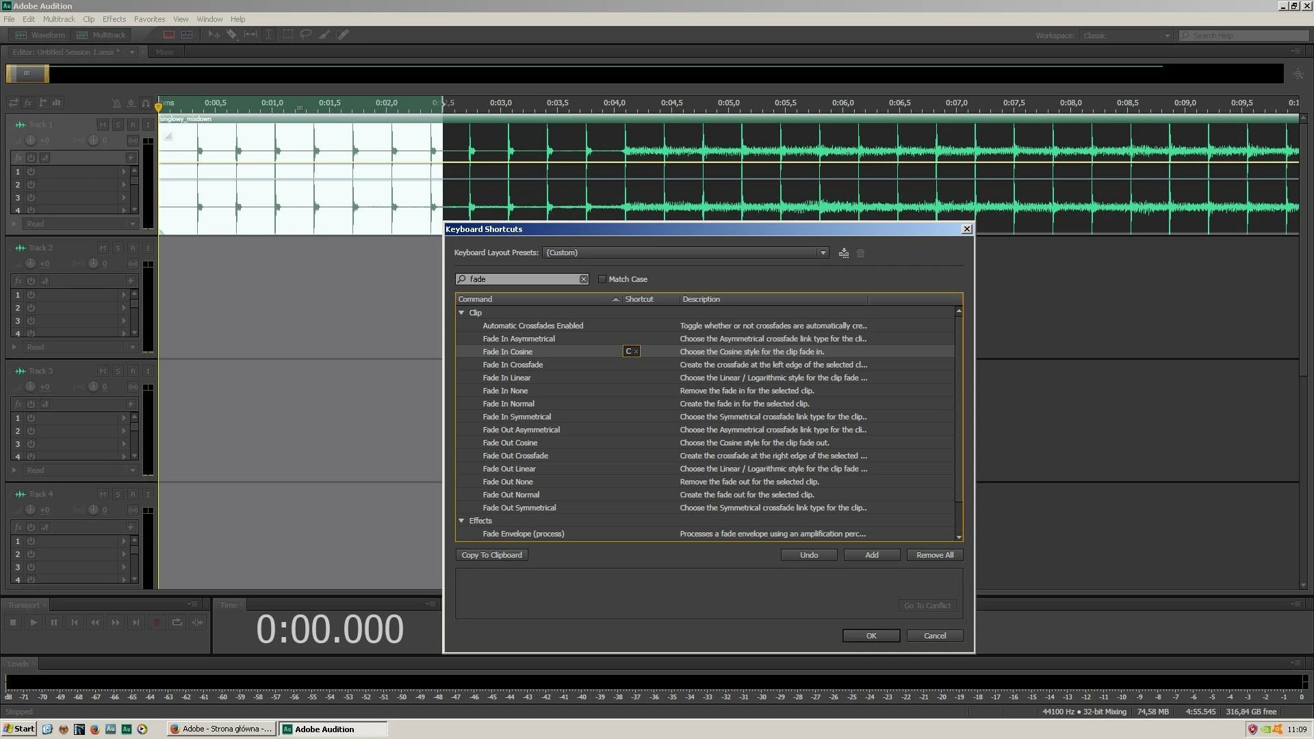Select the Time Selection tool
Viewport: 1314px width, 739px height.
(x=269, y=34)
